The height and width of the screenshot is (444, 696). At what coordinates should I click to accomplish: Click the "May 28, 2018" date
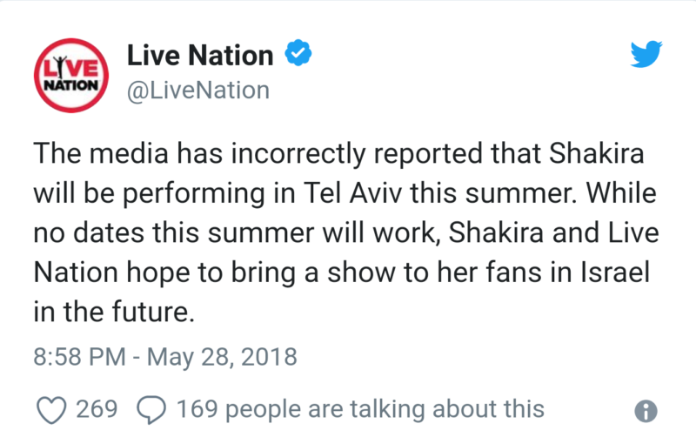coord(223,357)
